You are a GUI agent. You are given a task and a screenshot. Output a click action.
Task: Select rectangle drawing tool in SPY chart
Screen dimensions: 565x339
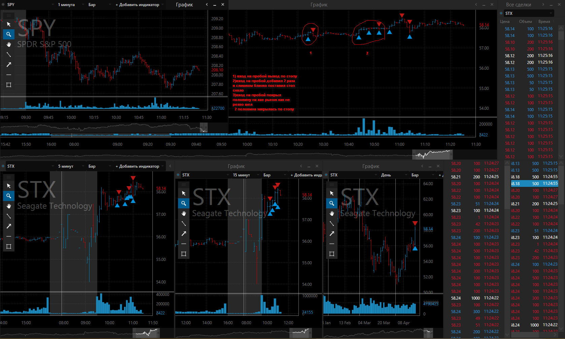tap(9, 85)
